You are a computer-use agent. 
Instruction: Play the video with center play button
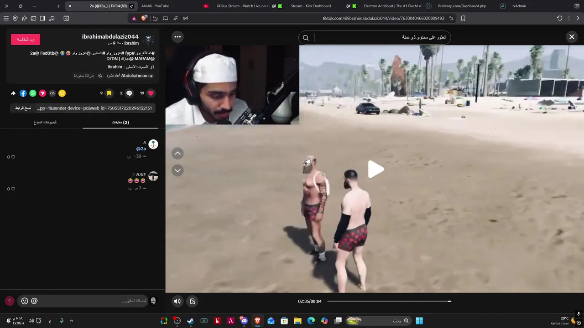coord(375,169)
